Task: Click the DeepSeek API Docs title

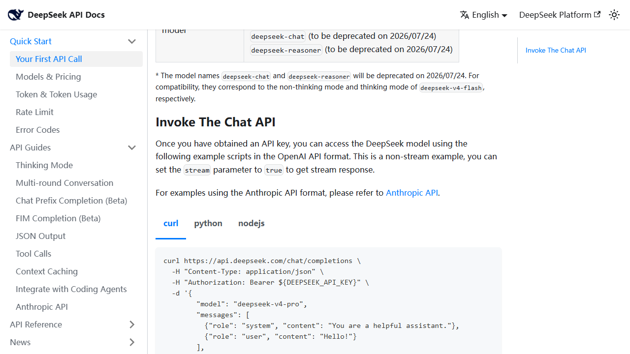Action: (x=66, y=15)
